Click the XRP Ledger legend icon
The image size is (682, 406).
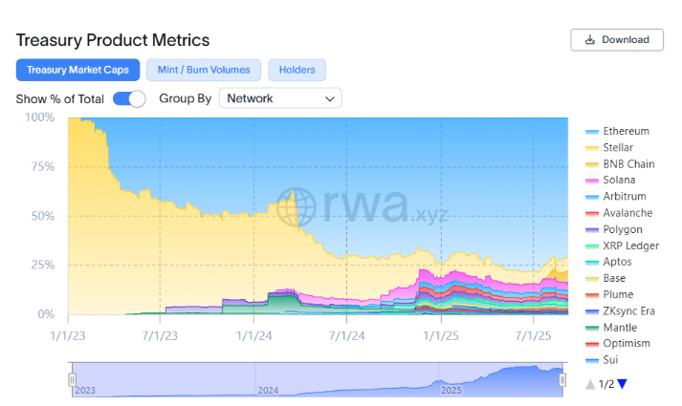(591, 246)
